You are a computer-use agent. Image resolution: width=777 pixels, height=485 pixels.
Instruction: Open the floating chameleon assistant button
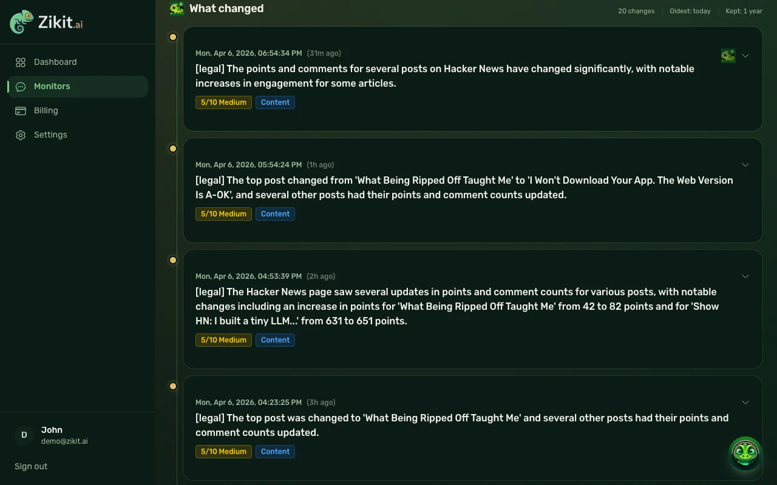(x=745, y=453)
